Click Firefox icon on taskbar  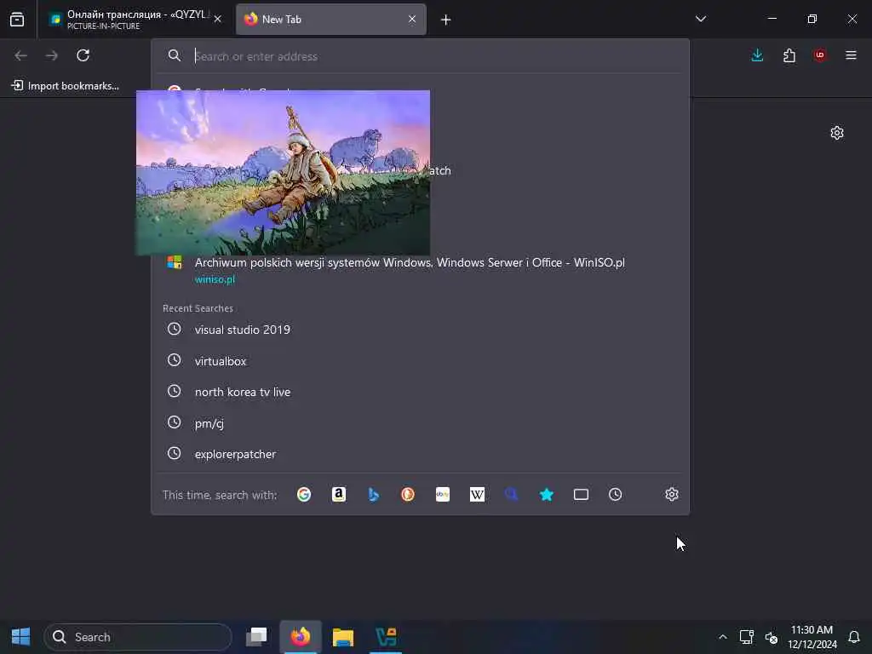301,637
